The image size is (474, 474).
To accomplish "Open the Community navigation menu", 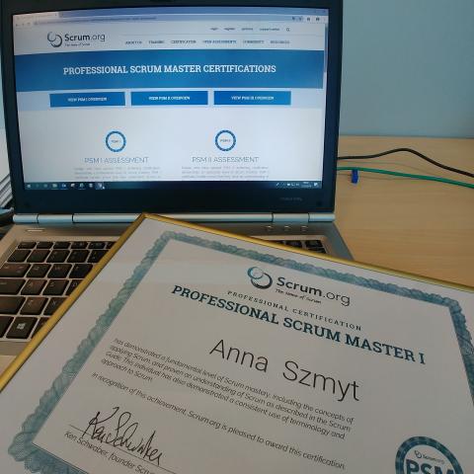I will pos(254,42).
